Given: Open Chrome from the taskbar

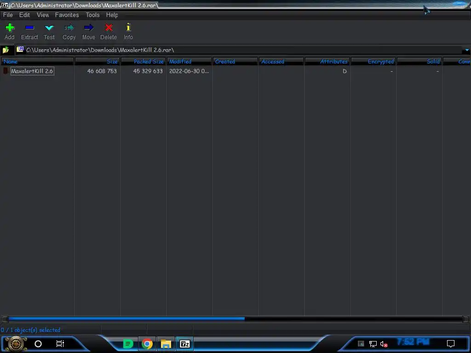Looking at the screenshot, I should (147, 344).
